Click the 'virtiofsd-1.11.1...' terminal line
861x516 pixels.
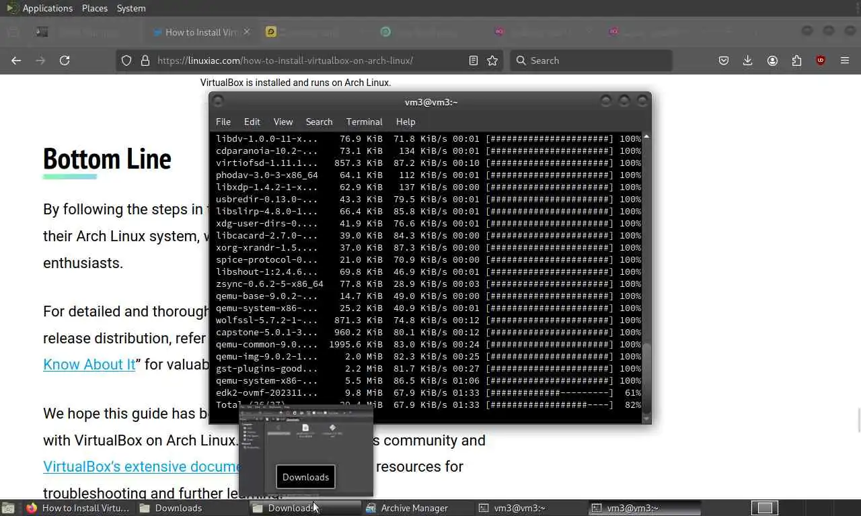[x=428, y=163]
